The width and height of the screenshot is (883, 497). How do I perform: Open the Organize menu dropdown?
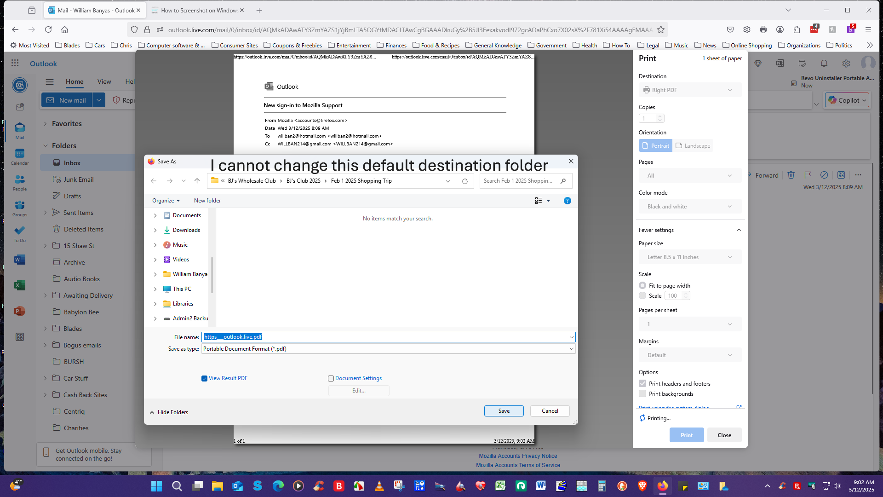[x=166, y=201]
